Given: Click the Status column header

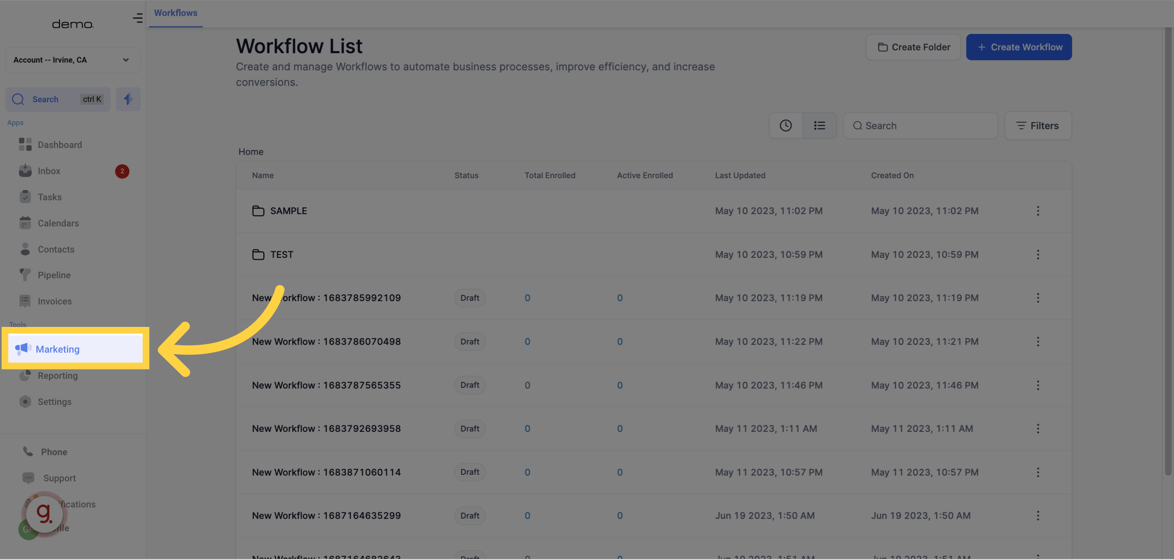Looking at the screenshot, I should 466,176.
